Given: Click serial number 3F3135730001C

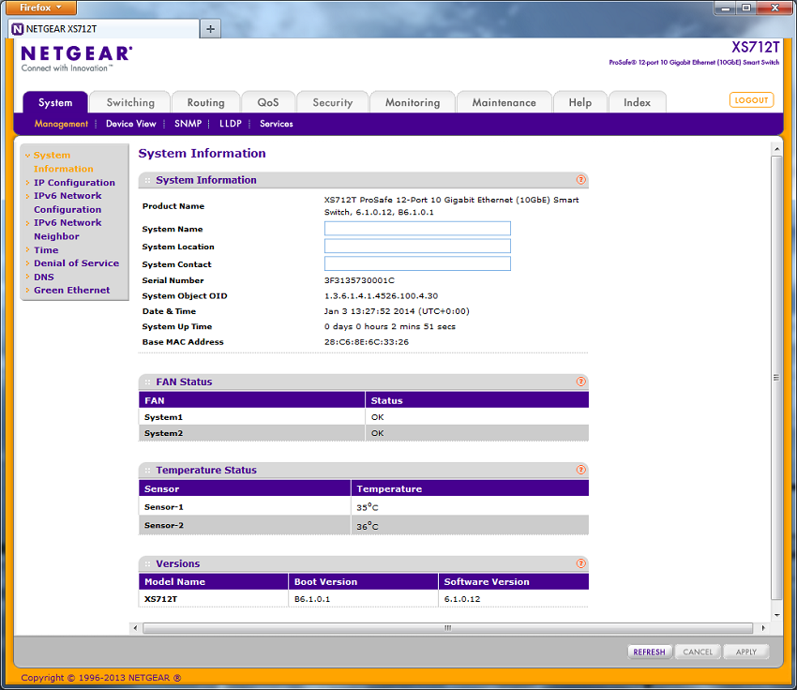Looking at the screenshot, I should click(359, 280).
